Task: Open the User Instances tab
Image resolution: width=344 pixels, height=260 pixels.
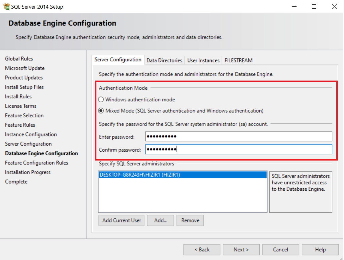Action: [203, 60]
